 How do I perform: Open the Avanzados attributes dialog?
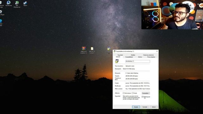click(x=146, y=93)
